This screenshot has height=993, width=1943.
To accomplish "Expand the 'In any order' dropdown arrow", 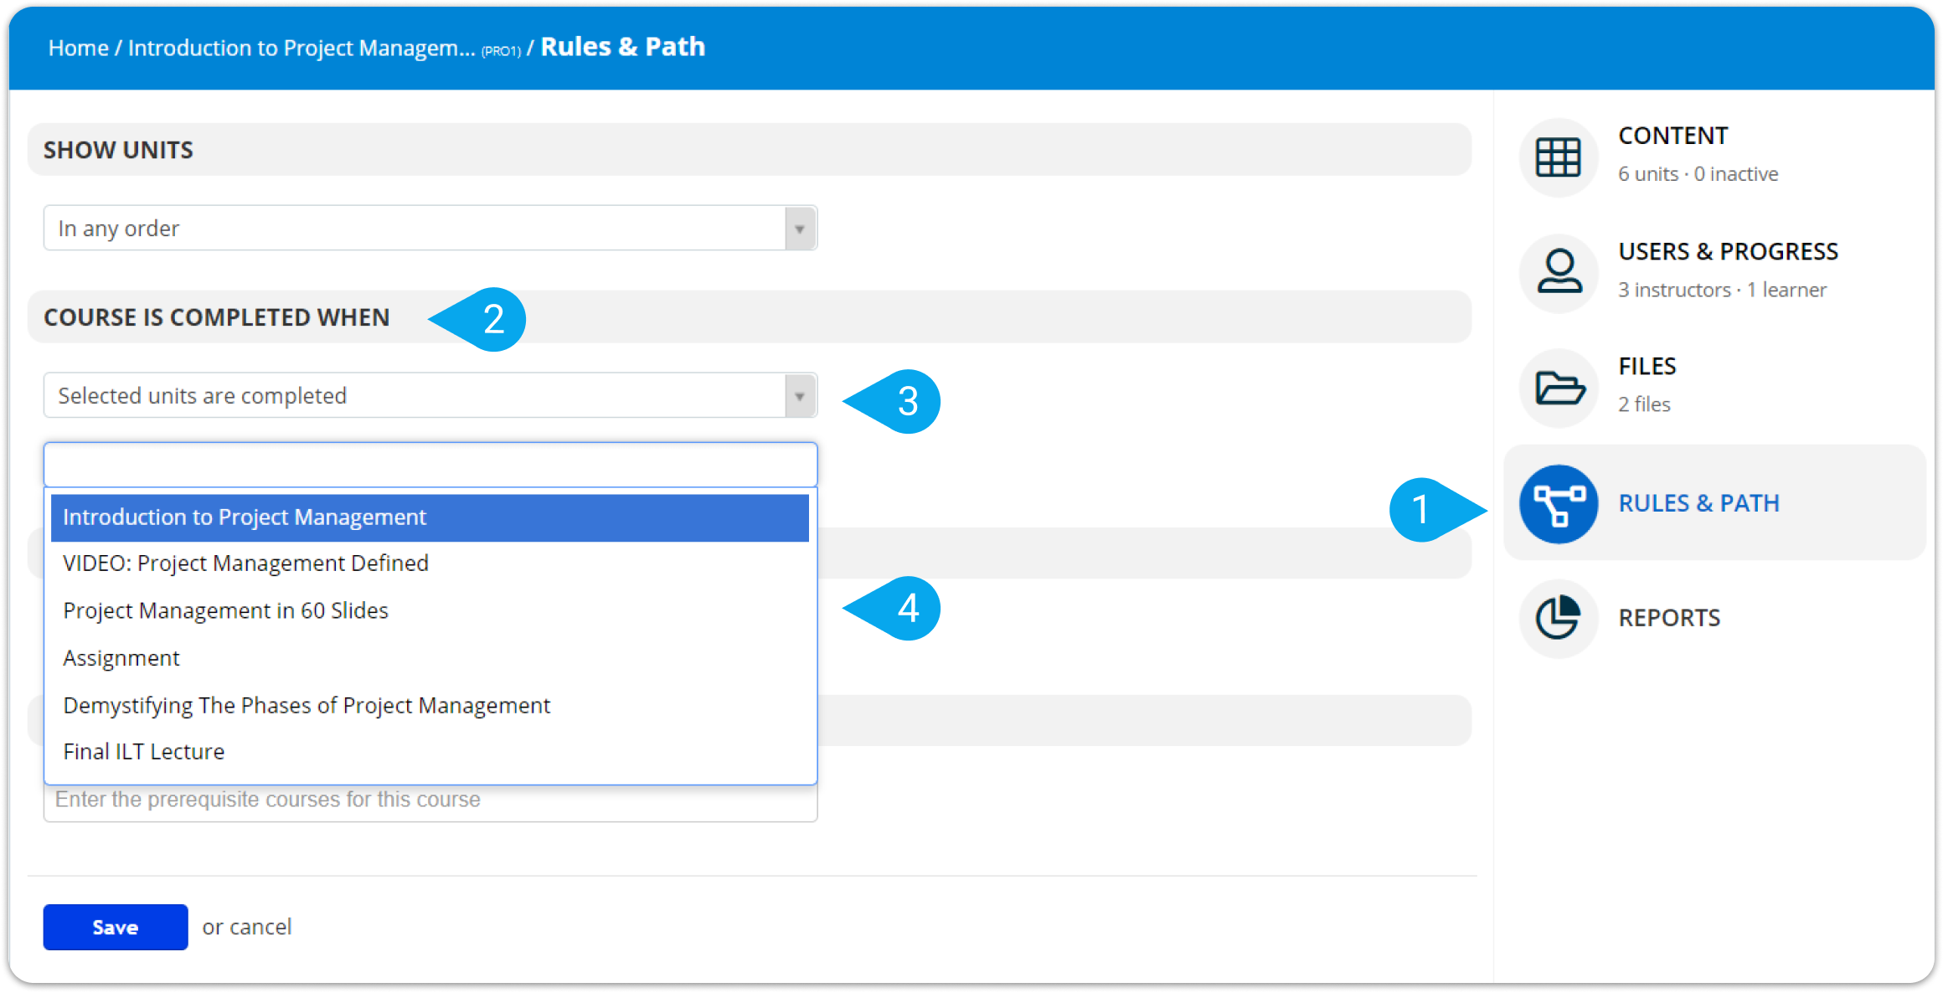I will [x=800, y=229].
